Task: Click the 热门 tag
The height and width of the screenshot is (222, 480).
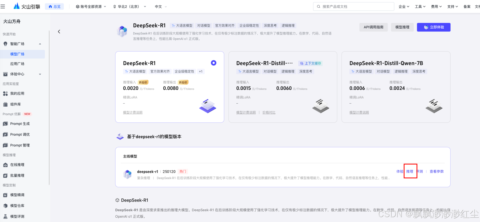Action: click(183, 172)
